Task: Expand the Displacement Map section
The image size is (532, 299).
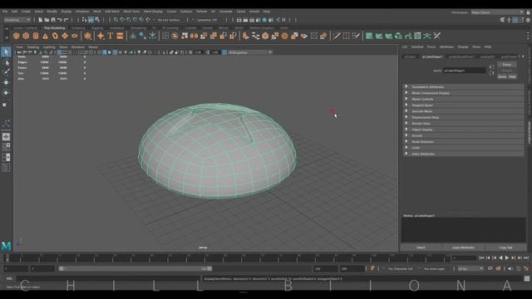Action: pos(464,117)
